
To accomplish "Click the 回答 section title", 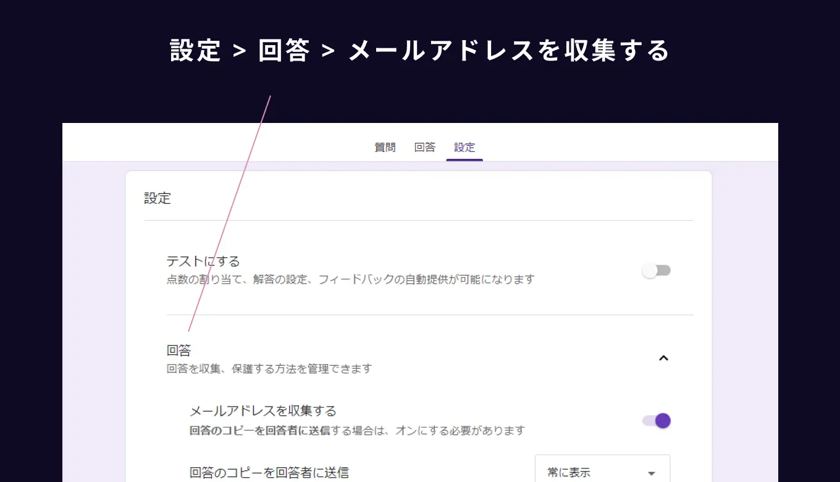I will 178,350.
